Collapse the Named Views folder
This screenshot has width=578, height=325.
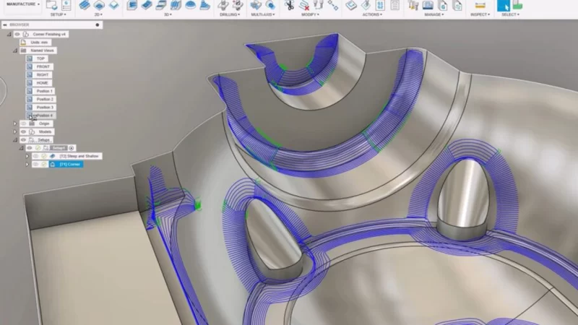point(15,51)
